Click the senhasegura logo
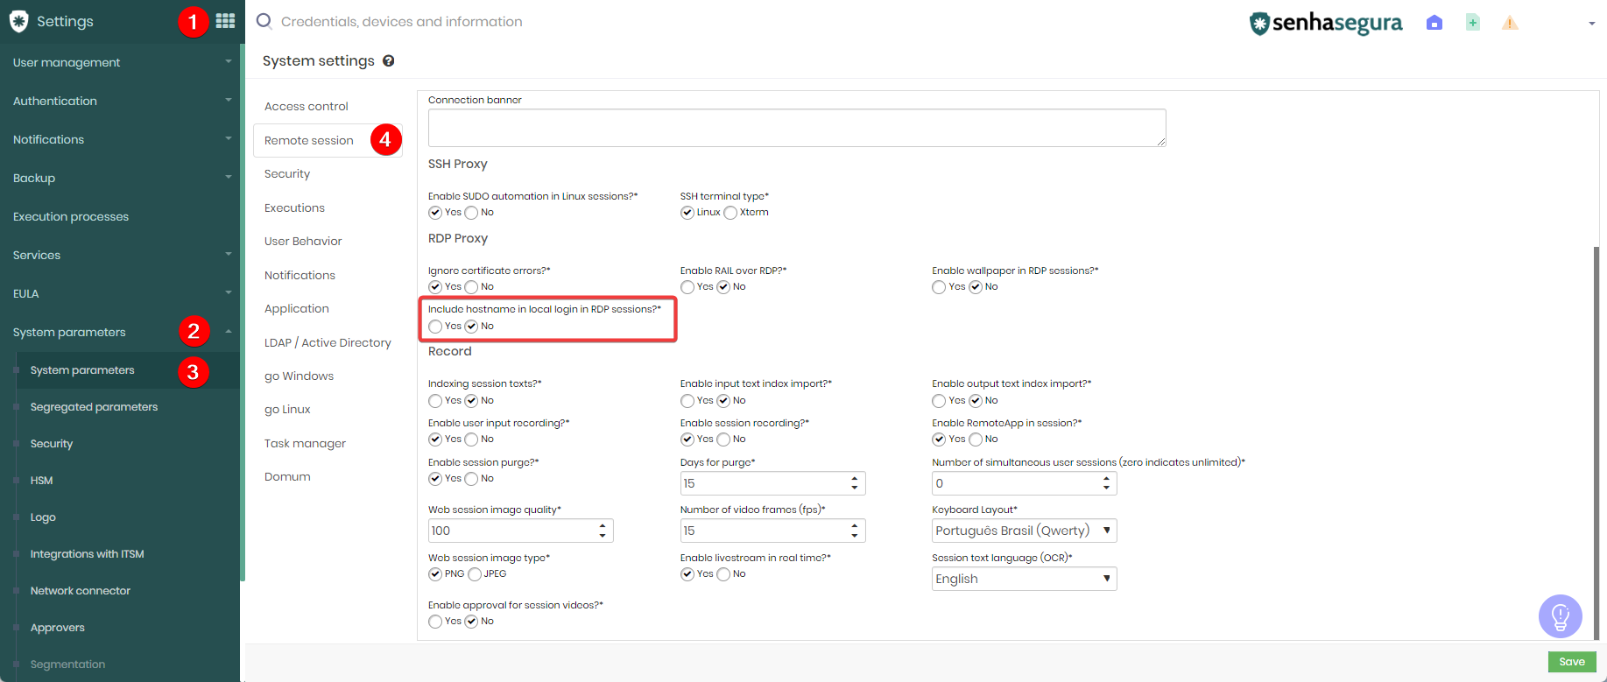Viewport: 1607px width, 682px height. (x=1326, y=23)
